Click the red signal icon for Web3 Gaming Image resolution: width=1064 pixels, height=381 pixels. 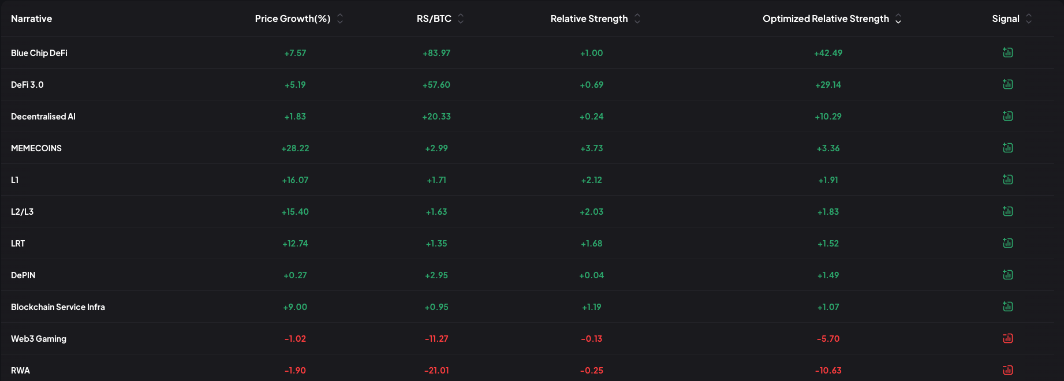[1007, 338]
